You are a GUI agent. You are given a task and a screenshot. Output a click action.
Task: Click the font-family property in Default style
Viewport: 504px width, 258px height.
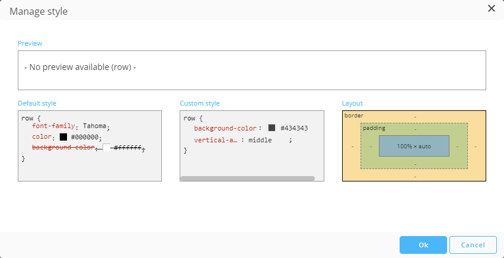tap(54, 126)
